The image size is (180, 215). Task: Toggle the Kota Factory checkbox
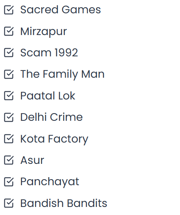click(9, 139)
